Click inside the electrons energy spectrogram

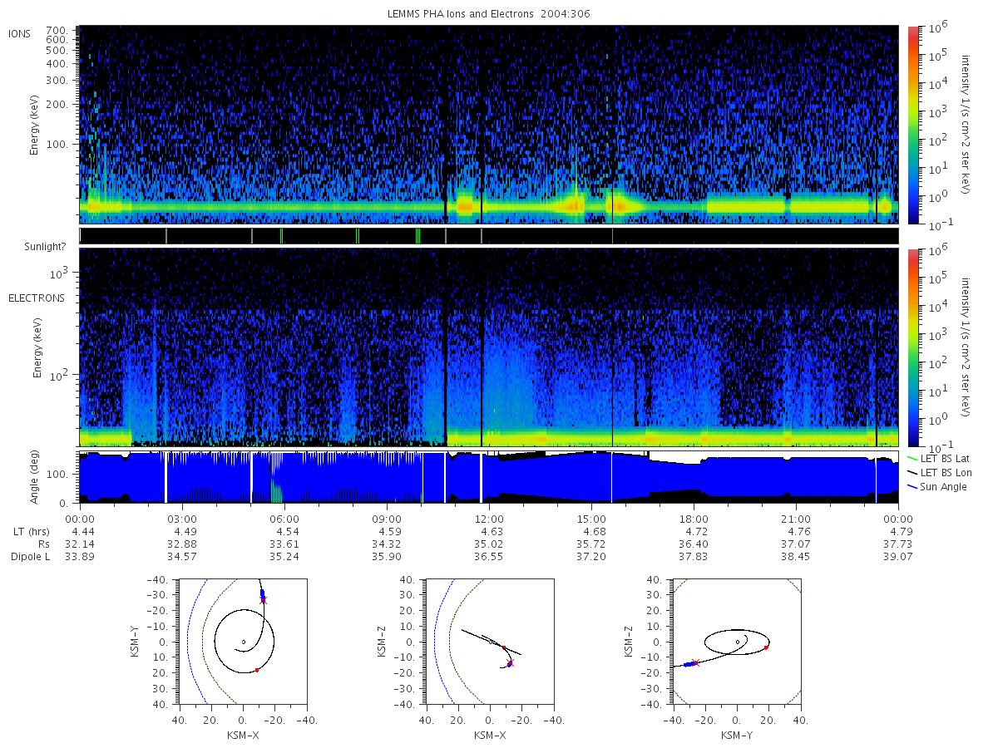click(488, 347)
